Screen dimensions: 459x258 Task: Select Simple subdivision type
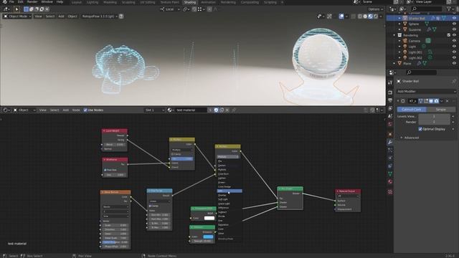pos(441,110)
